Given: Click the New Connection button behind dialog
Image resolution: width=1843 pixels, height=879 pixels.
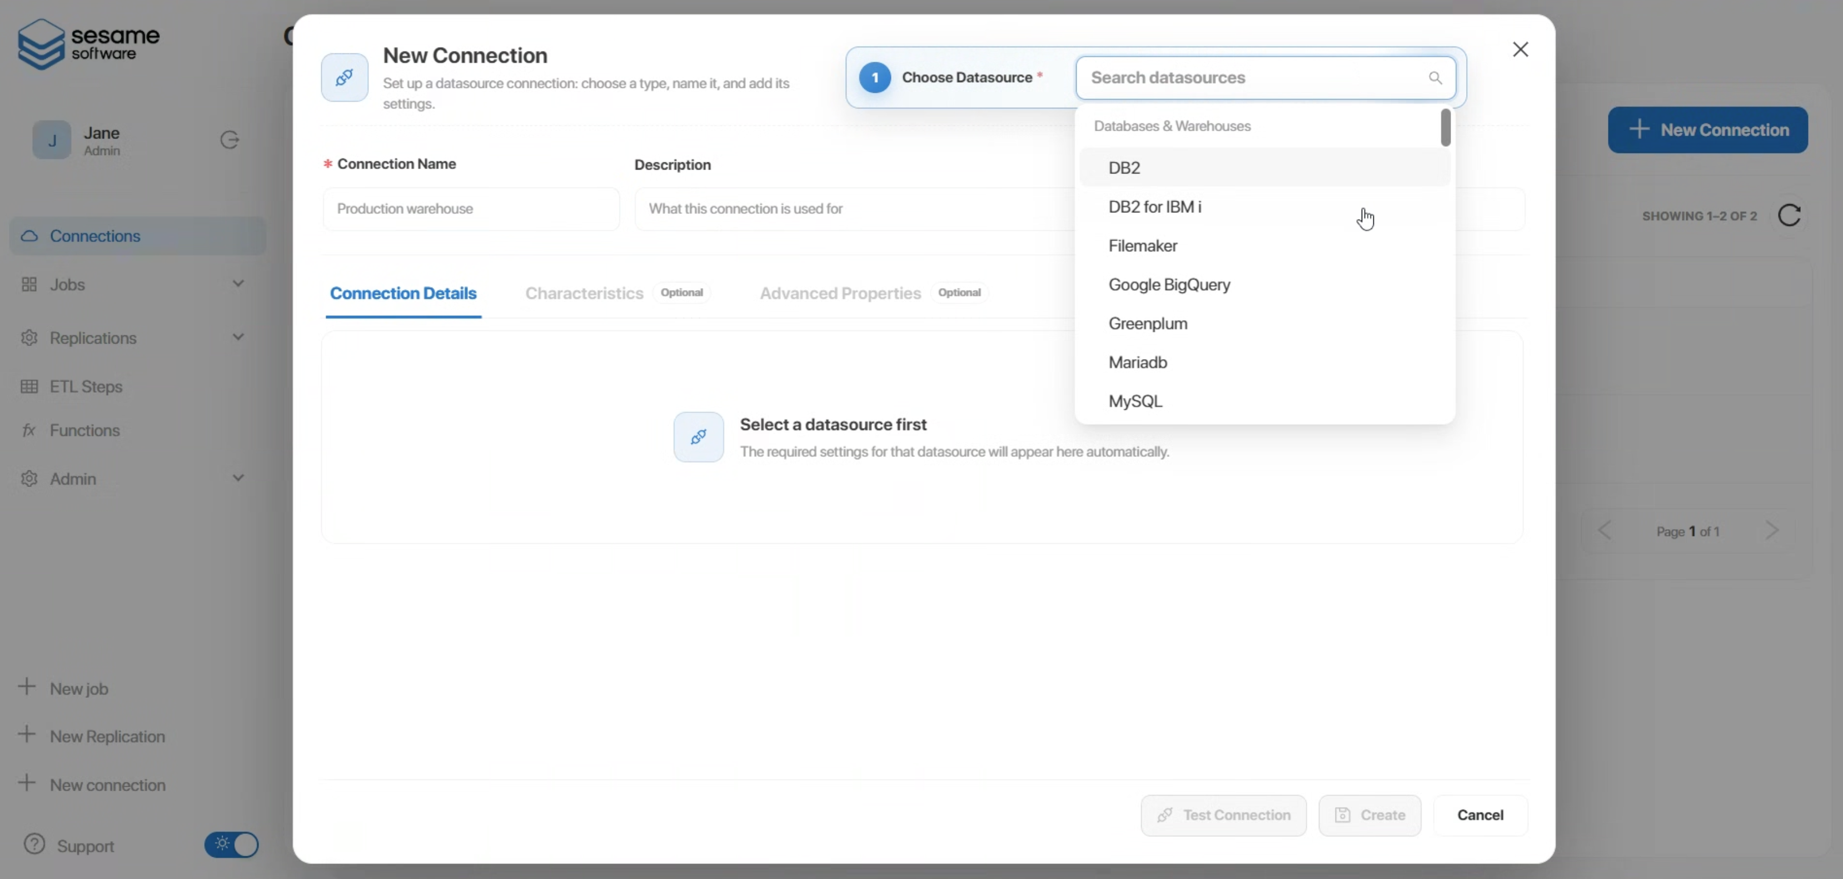Looking at the screenshot, I should pos(1707,130).
